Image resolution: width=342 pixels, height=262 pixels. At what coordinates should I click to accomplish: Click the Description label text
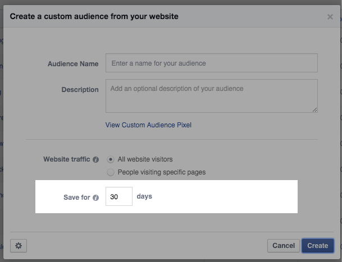[x=80, y=90]
